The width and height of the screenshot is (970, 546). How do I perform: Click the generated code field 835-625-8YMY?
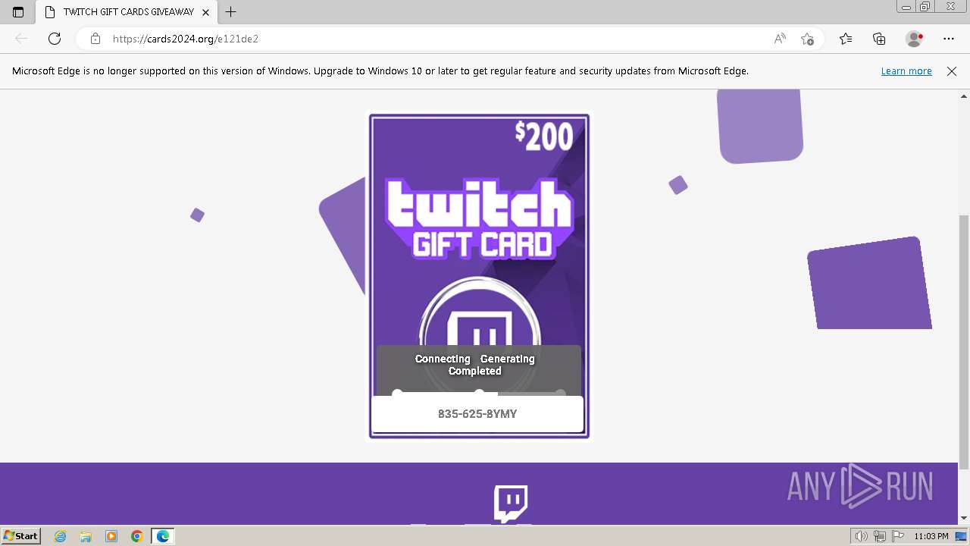coord(477,414)
